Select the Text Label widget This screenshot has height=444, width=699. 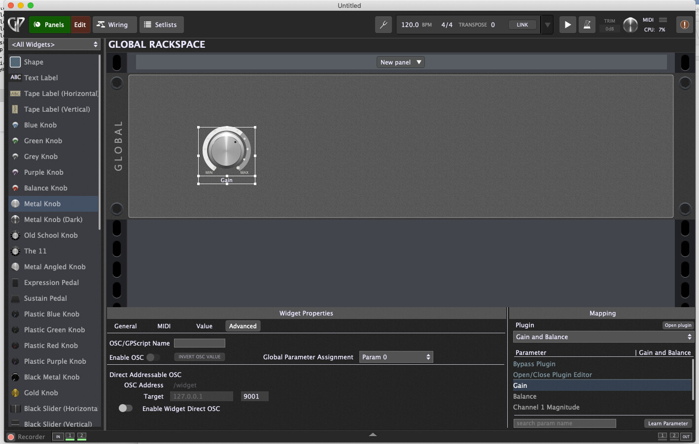click(53, 78)
